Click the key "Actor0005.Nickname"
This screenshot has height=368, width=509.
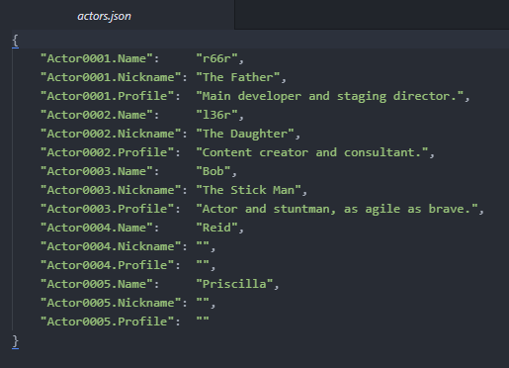[111, 303]
